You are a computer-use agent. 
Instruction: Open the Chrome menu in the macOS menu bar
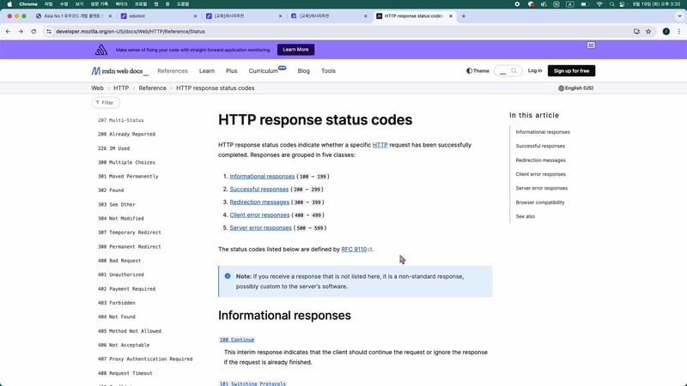(x=27, y=4)
